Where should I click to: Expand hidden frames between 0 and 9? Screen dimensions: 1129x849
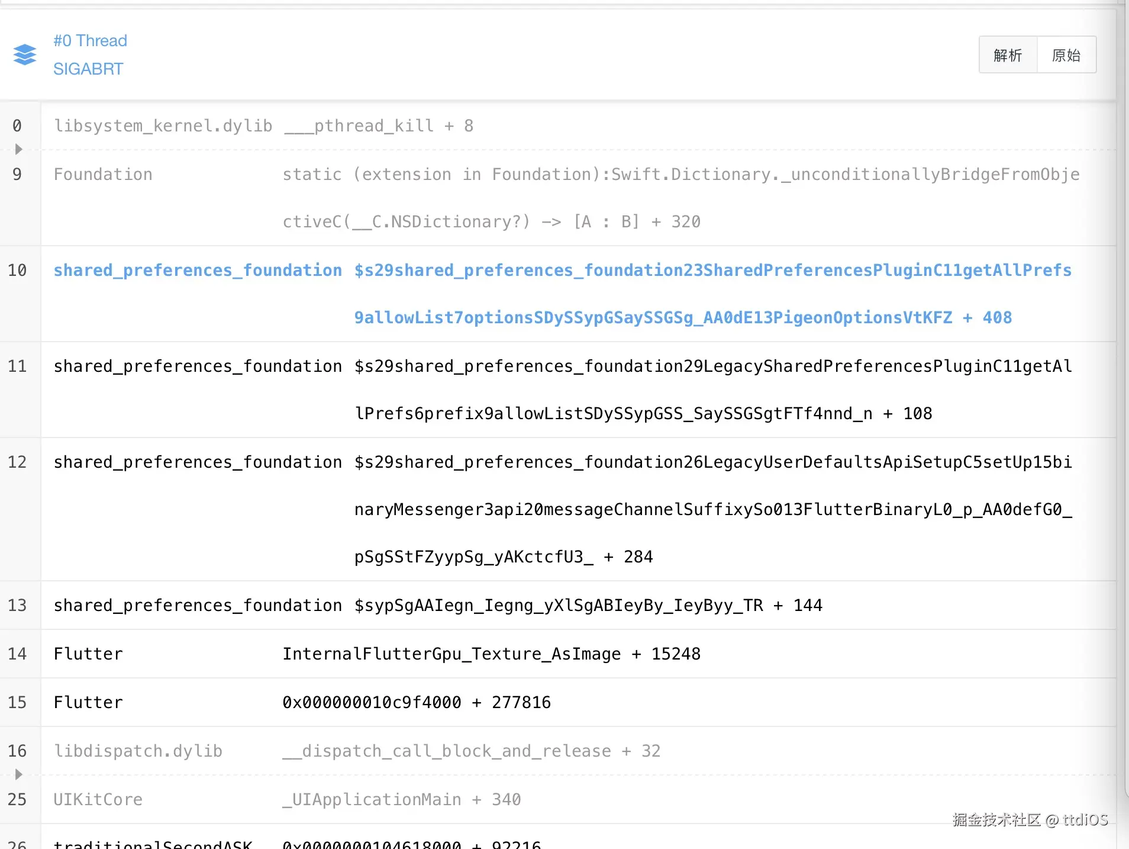tap(18, 149)
